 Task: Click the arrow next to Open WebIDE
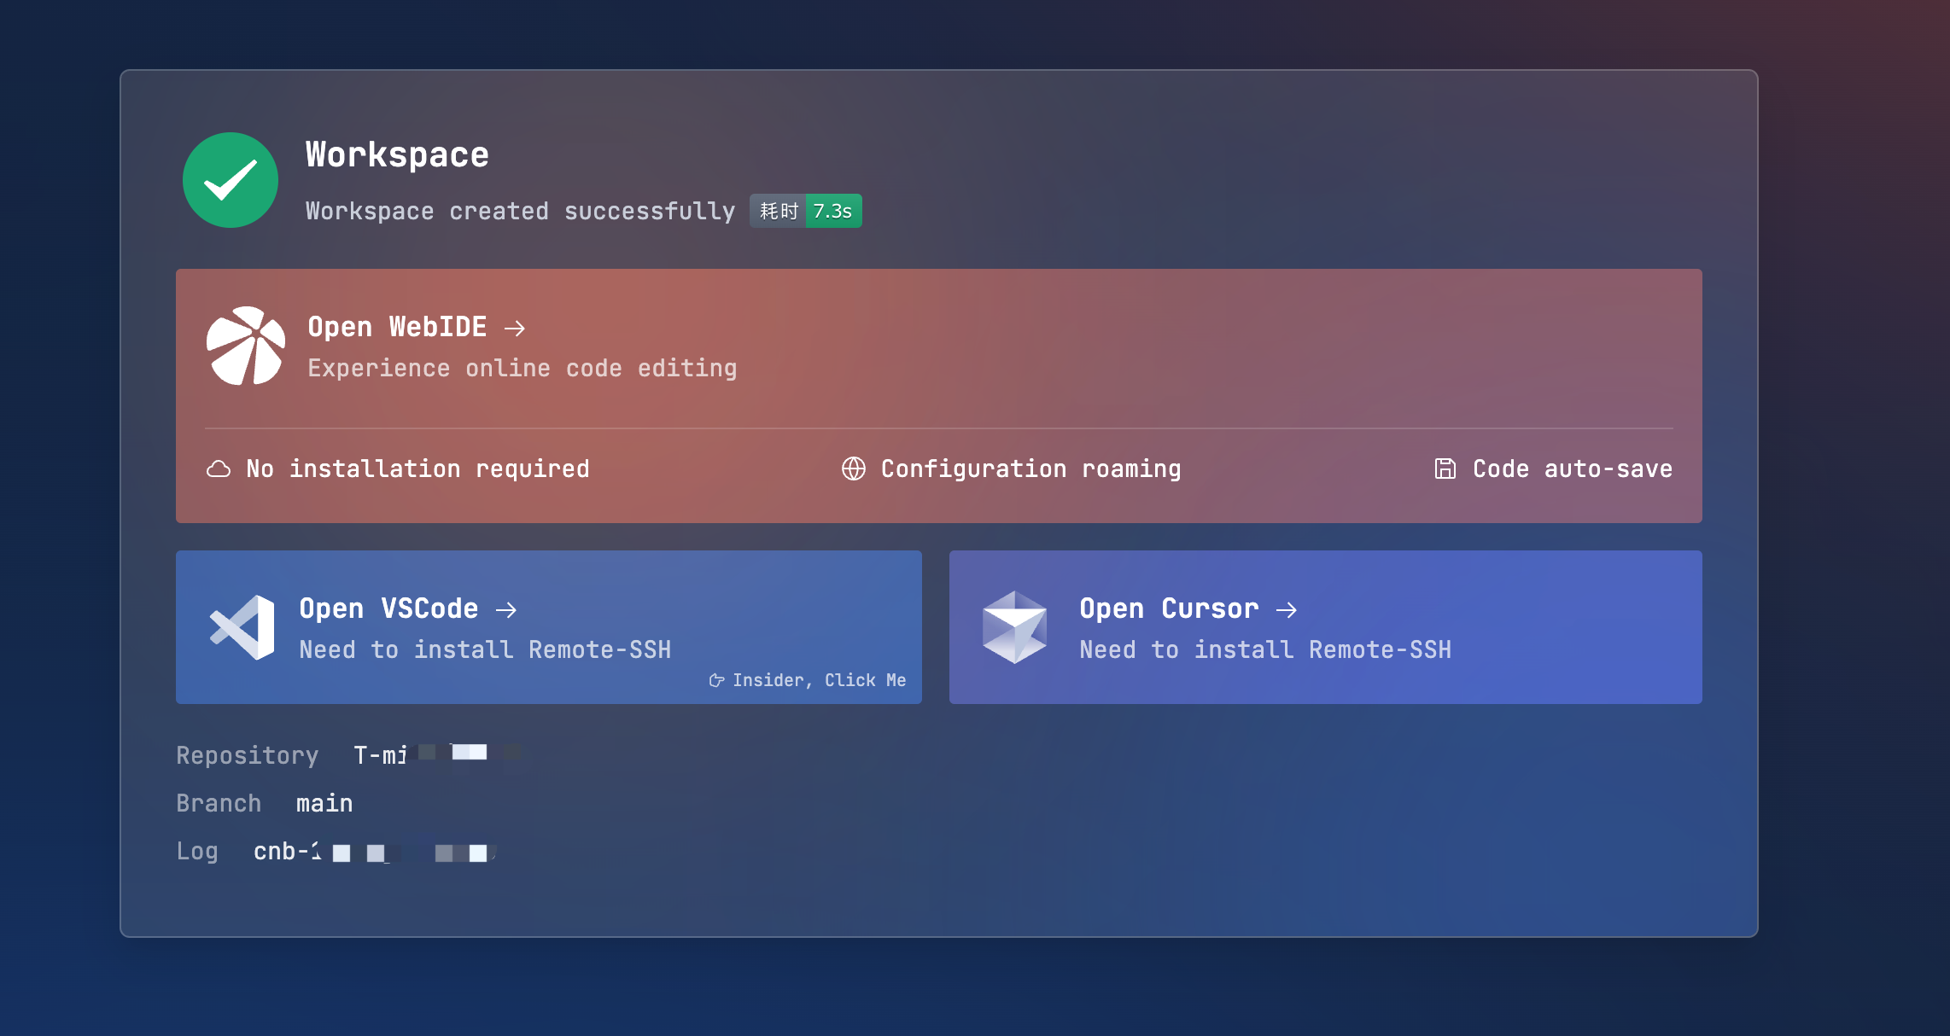click(515, 328)
